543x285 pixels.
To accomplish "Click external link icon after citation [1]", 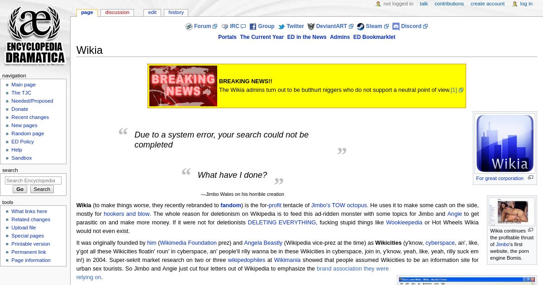I will [x=461, y=90].
